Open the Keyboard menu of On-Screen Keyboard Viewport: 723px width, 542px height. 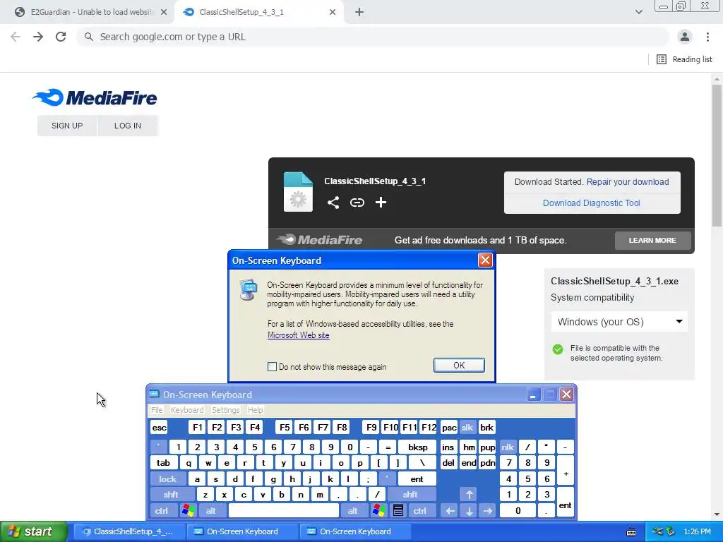click(187, 410)
